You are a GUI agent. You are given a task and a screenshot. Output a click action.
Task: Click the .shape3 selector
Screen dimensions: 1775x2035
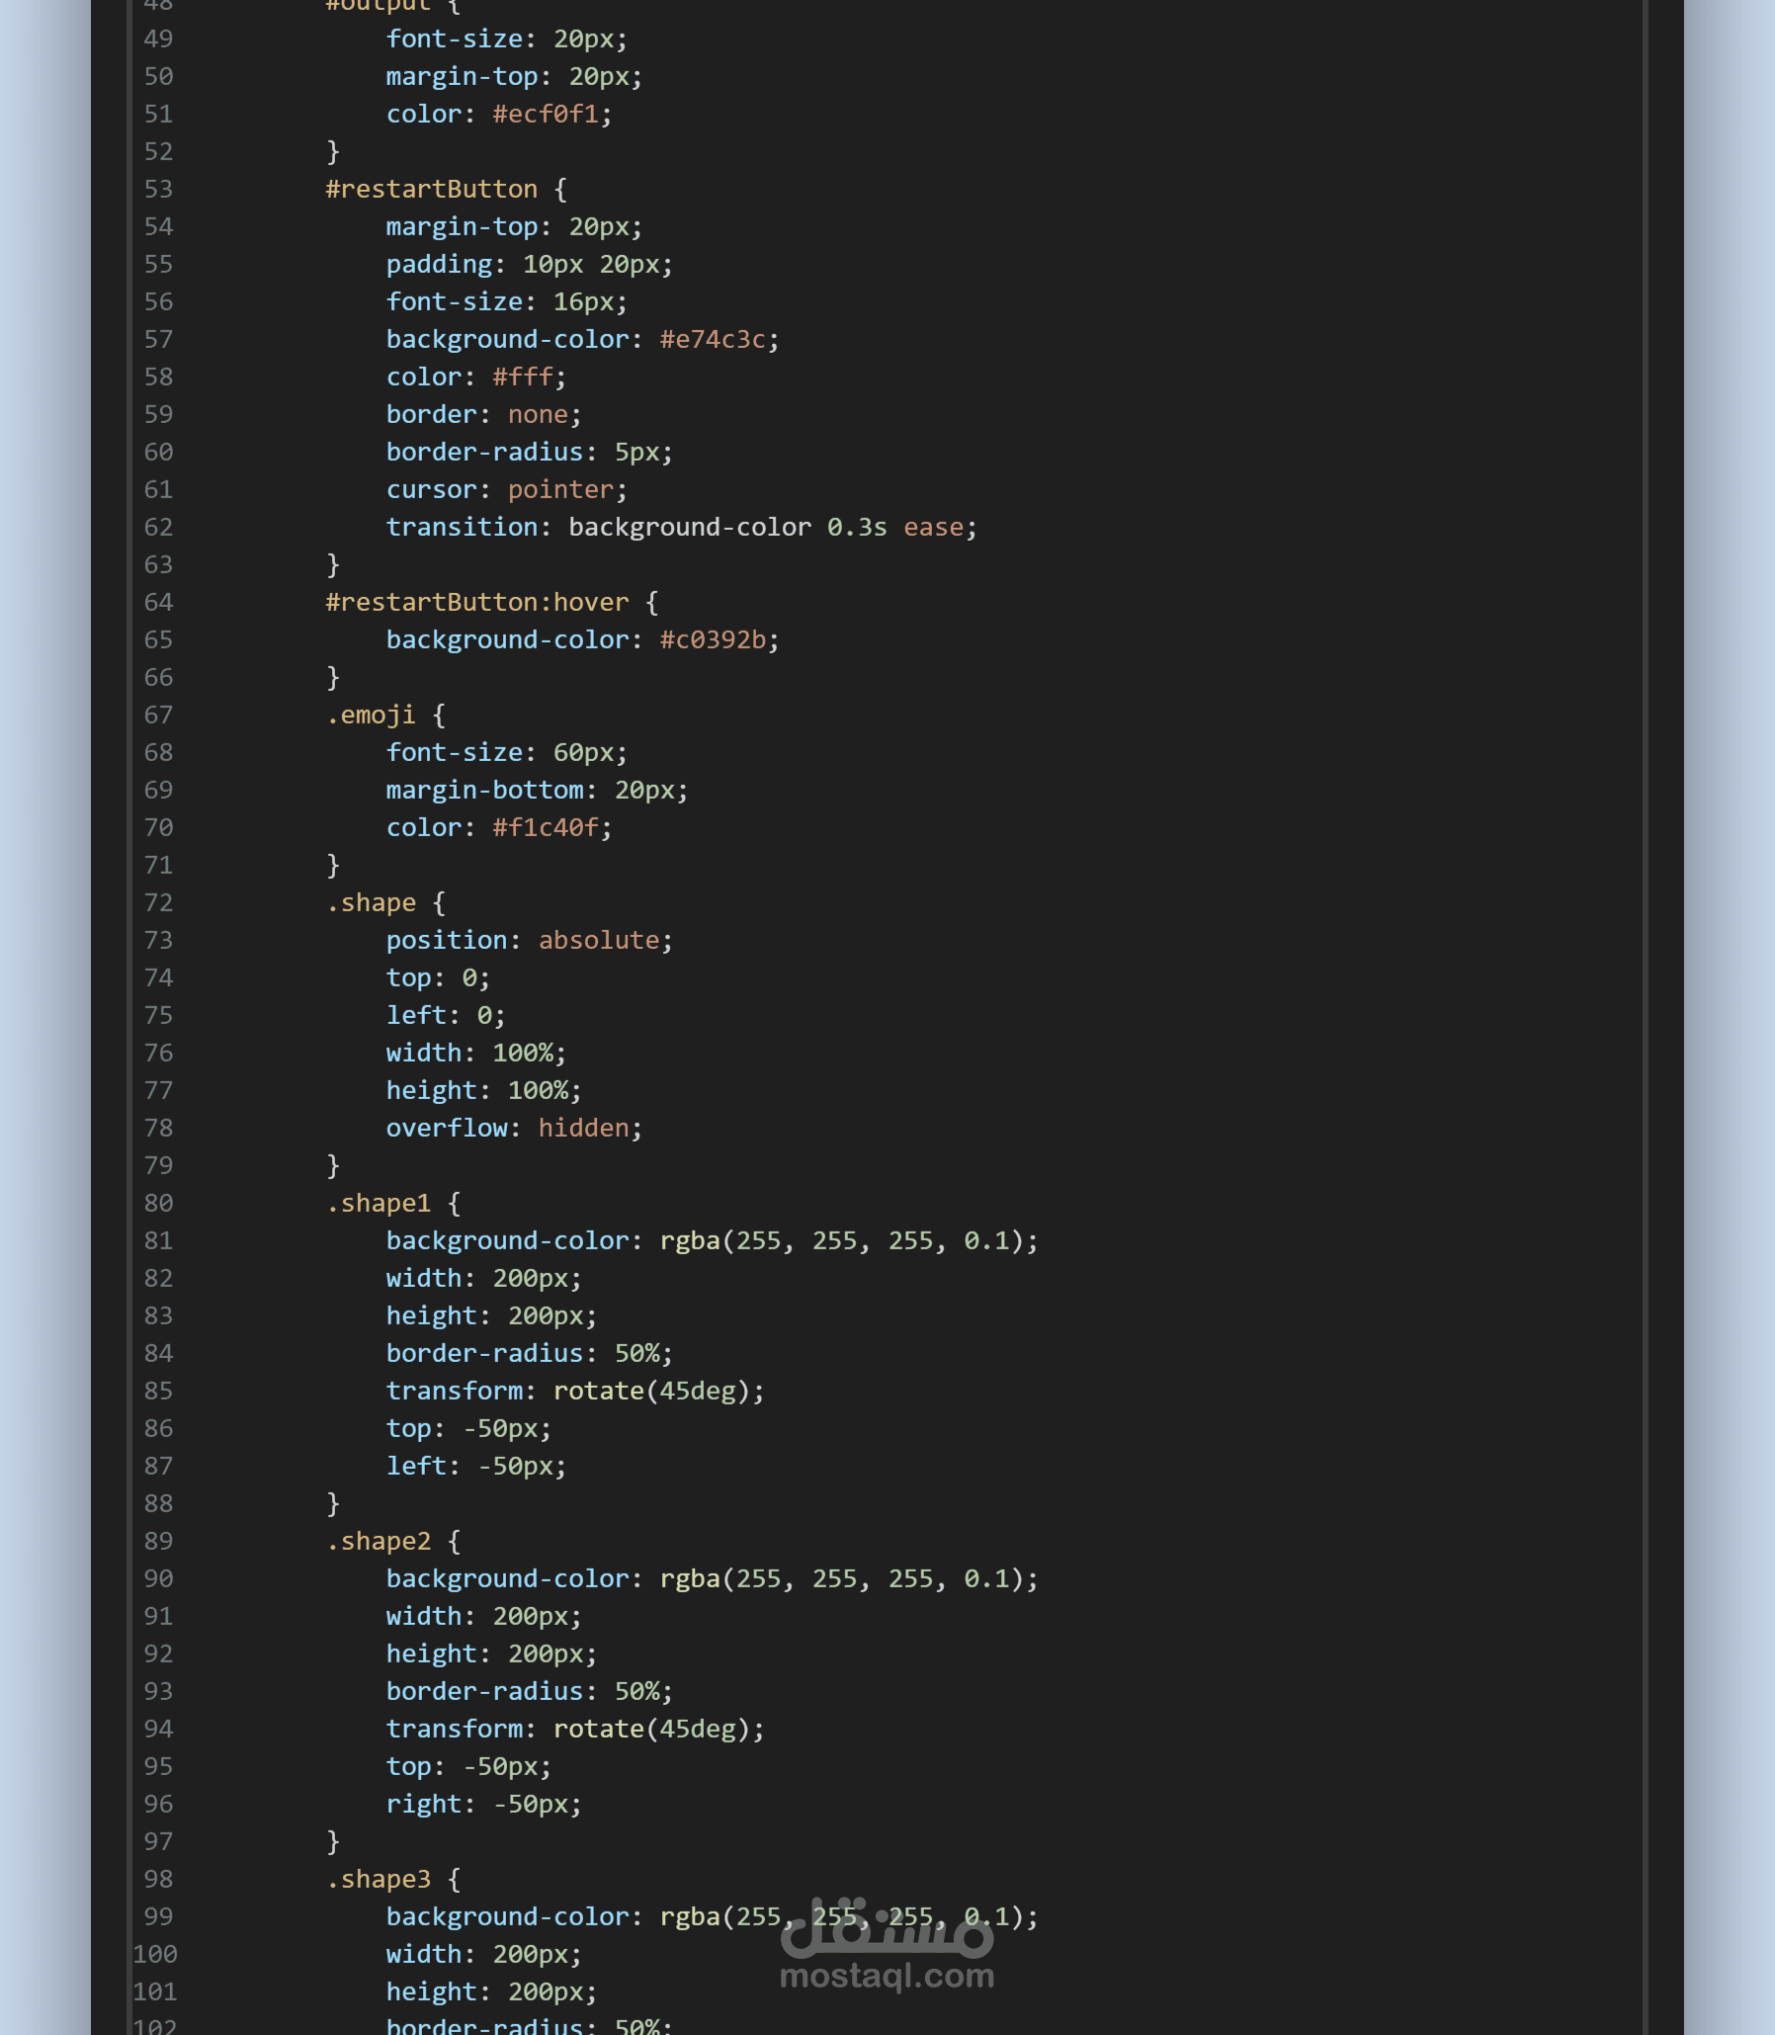pos(379,1880)
